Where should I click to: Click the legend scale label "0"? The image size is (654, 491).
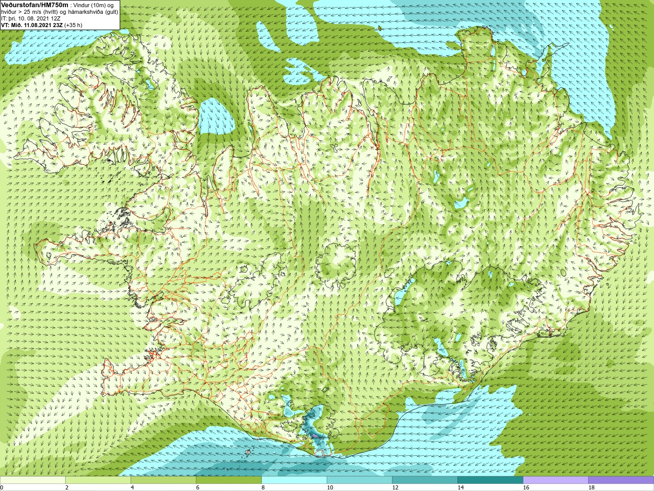point(2,487)
